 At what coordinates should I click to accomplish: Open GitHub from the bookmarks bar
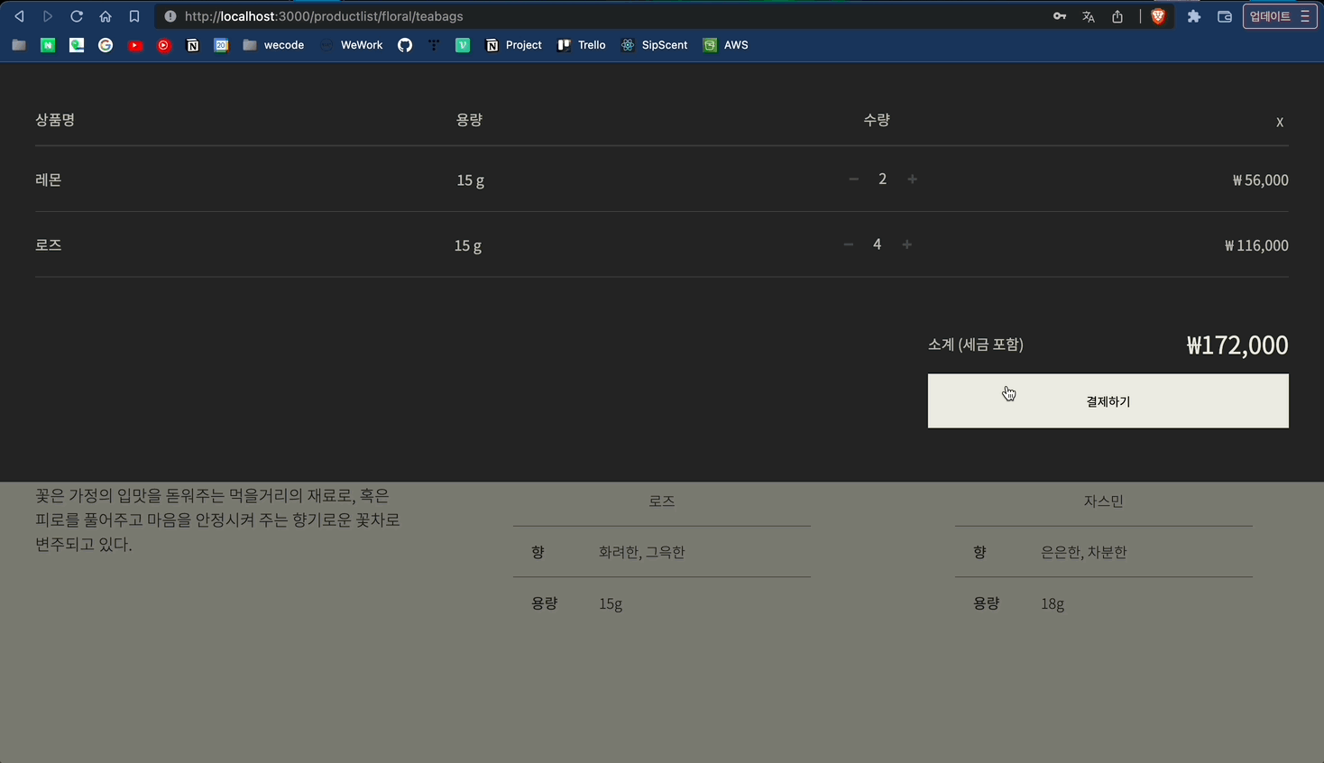404,44
